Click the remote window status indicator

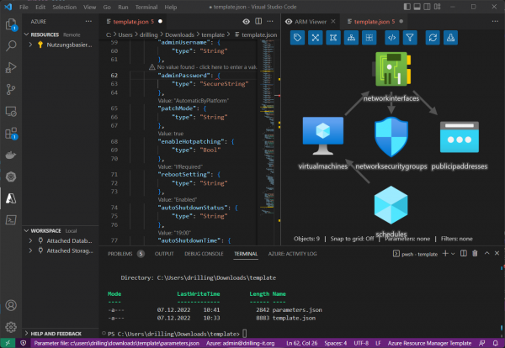(x=8, y=343)
